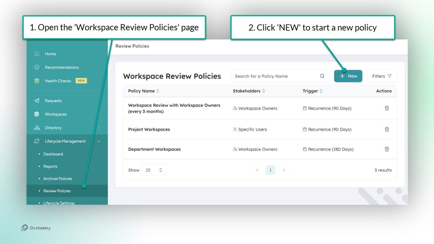This screenshot has height=244, width=434.
Task: Click the Specific Users stakeholder cell
Action: 250,129
